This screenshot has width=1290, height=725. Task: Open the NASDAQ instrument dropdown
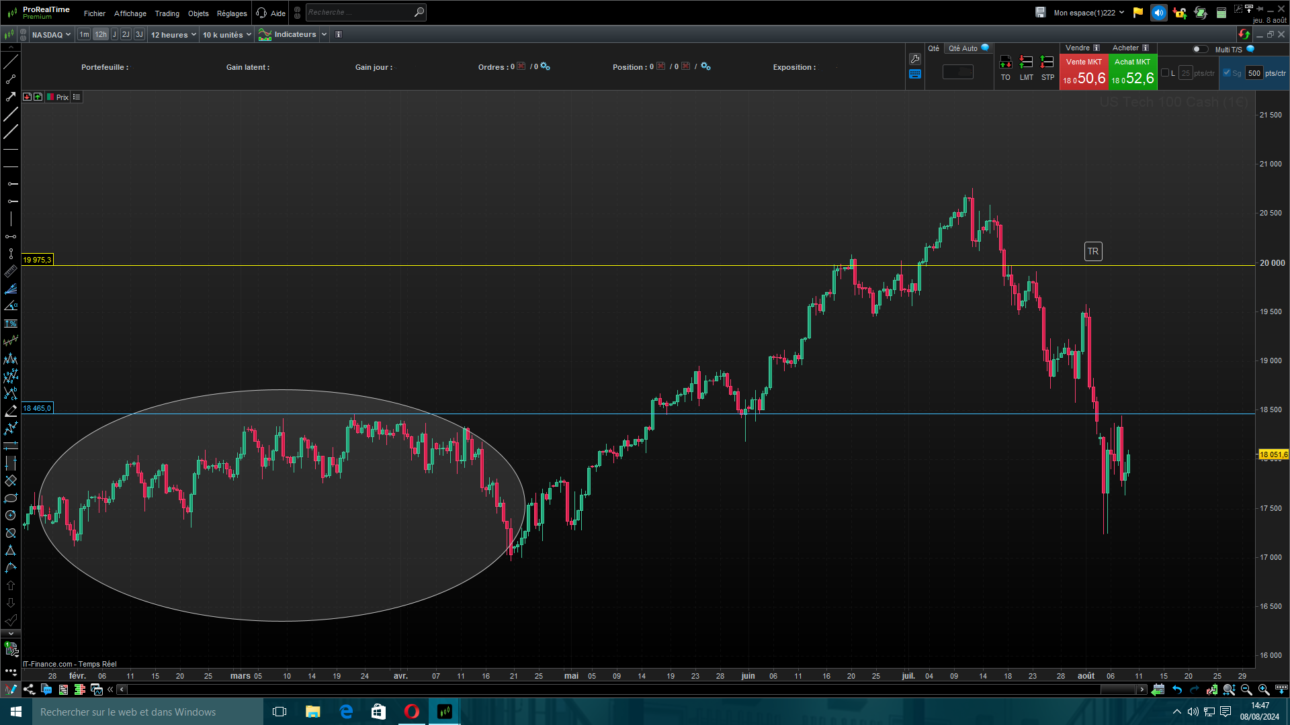(51, 35)
